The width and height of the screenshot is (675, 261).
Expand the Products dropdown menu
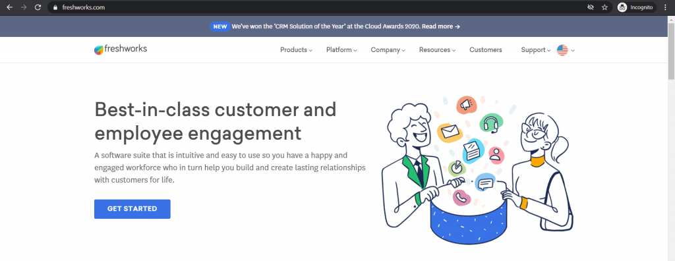[x=296, y=50]
